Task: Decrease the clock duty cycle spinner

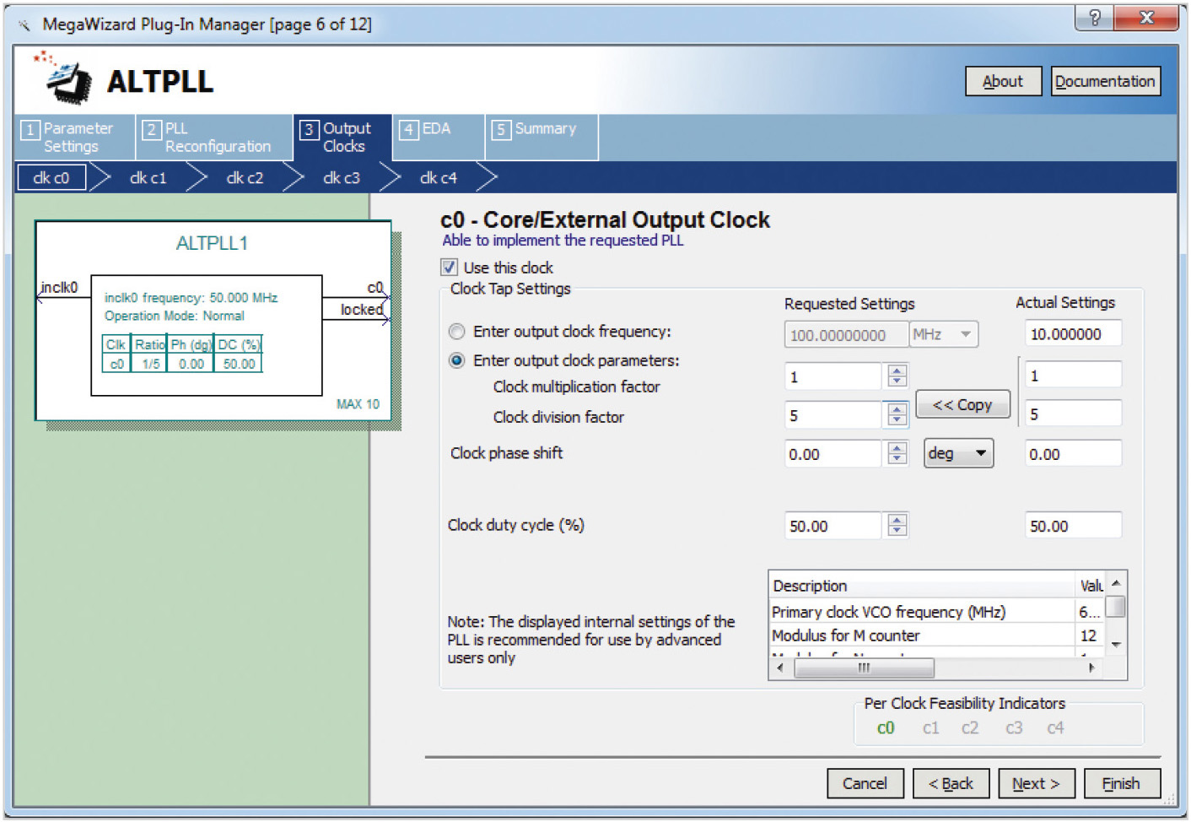Action: click(x=897, y=531)
